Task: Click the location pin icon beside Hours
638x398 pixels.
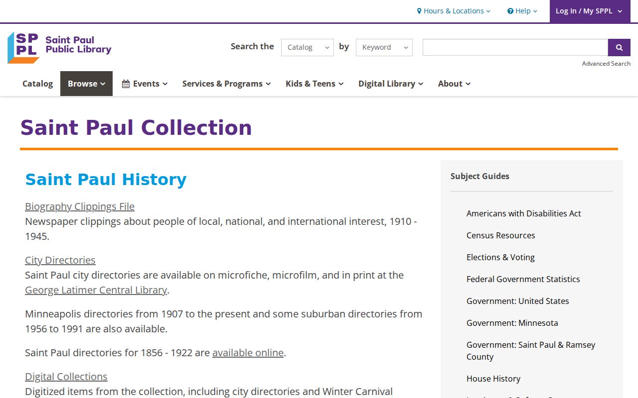Action: 419,11
